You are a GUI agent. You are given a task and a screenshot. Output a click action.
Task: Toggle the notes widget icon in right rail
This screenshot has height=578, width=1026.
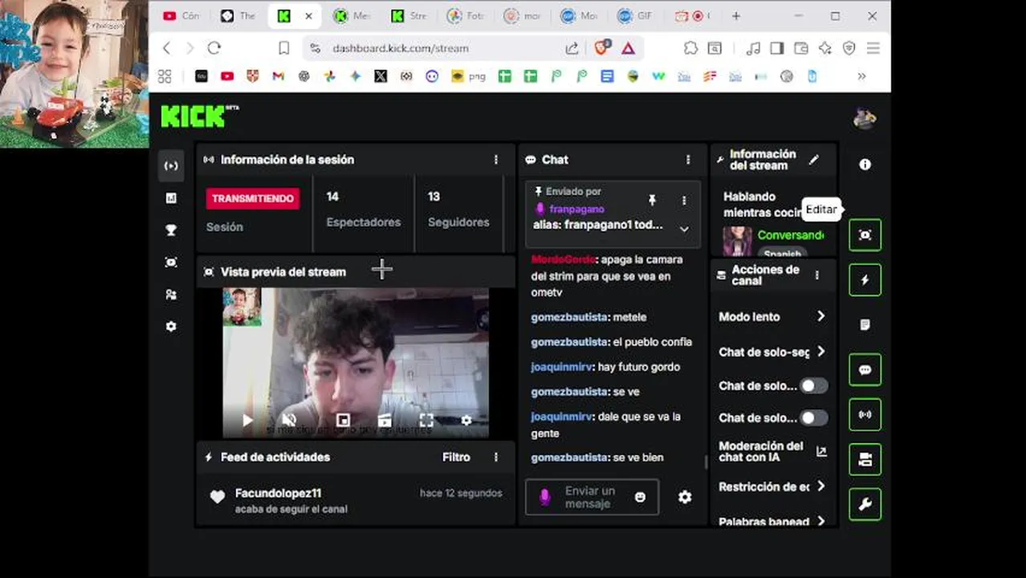[865, 325]
